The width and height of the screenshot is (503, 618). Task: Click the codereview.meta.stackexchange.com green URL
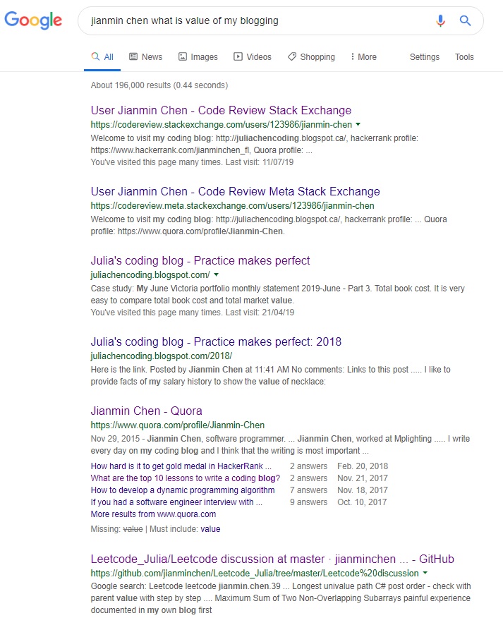click(x=232, y=206)
